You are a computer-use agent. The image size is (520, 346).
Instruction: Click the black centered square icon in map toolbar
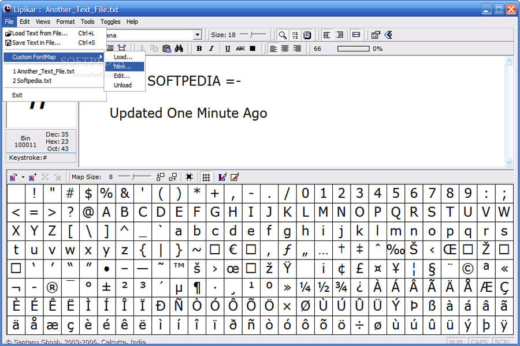pyautogui.click(x=189, y=177)
